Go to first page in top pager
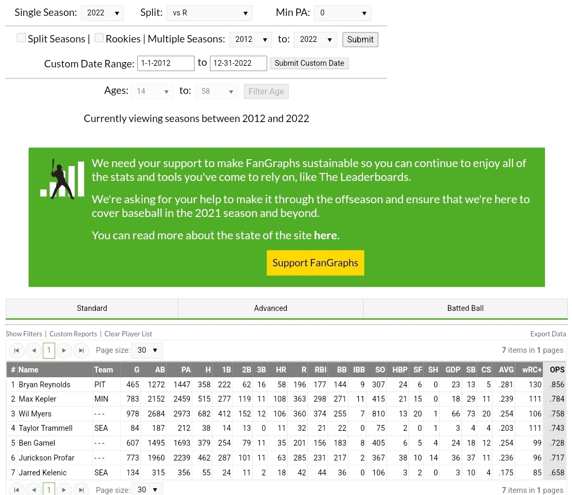This screenshot has width=572, height=495. point(16,351)
